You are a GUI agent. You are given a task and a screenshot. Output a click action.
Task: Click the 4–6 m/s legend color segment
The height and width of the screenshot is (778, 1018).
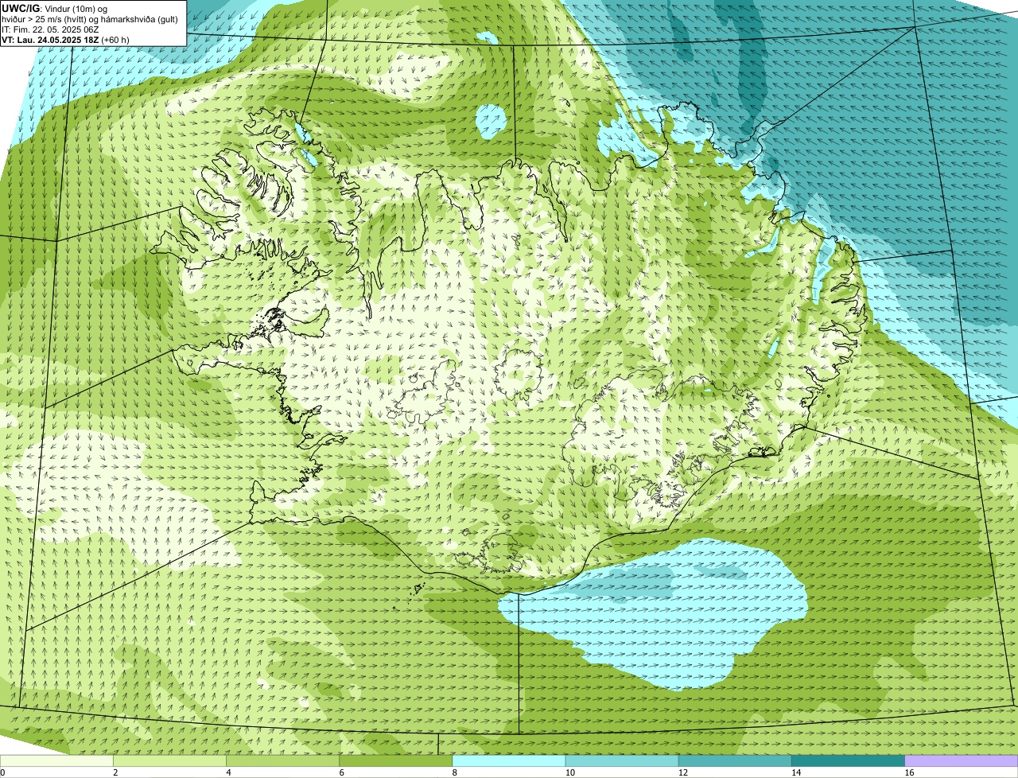[x=283, y=760]
